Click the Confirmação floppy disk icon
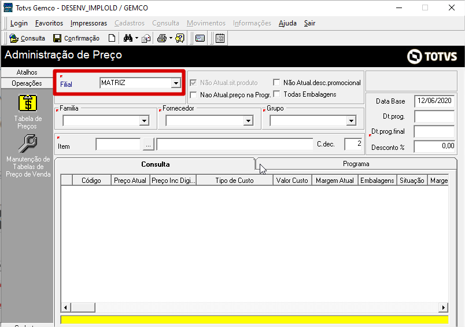The image size is (465, 327). click(x=57, y=38)
